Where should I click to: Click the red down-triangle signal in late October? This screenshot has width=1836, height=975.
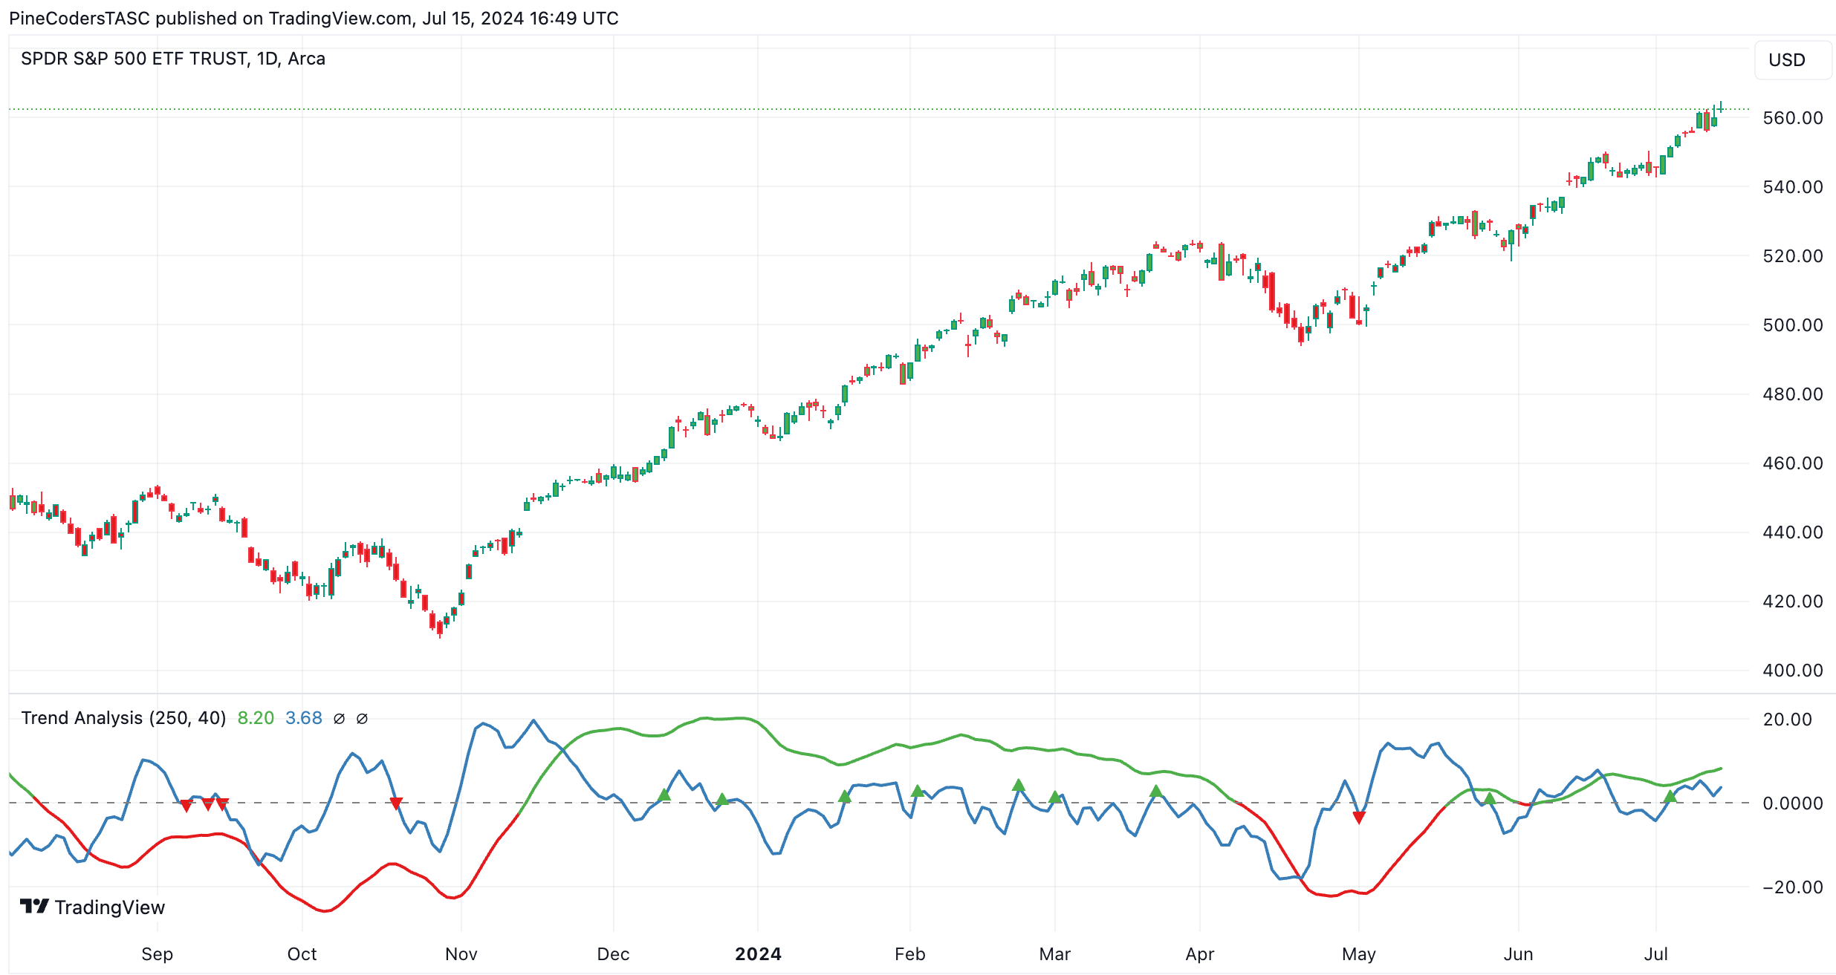coord(397,803)
